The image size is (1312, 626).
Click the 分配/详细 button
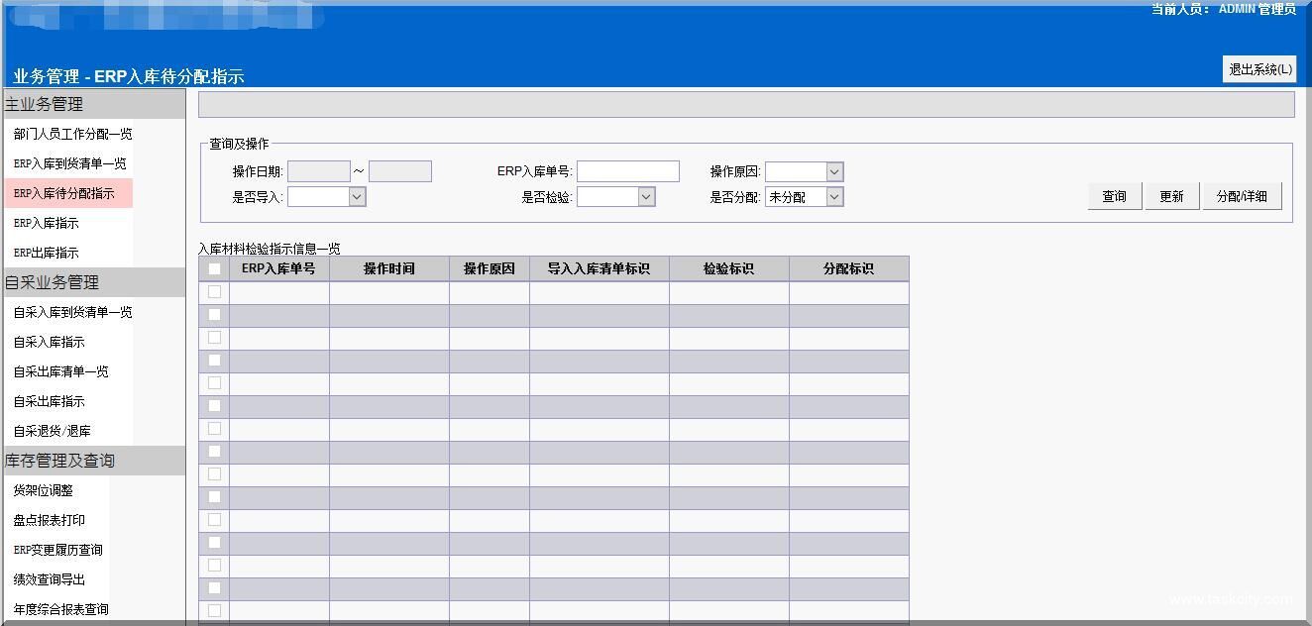(1242, 196)
